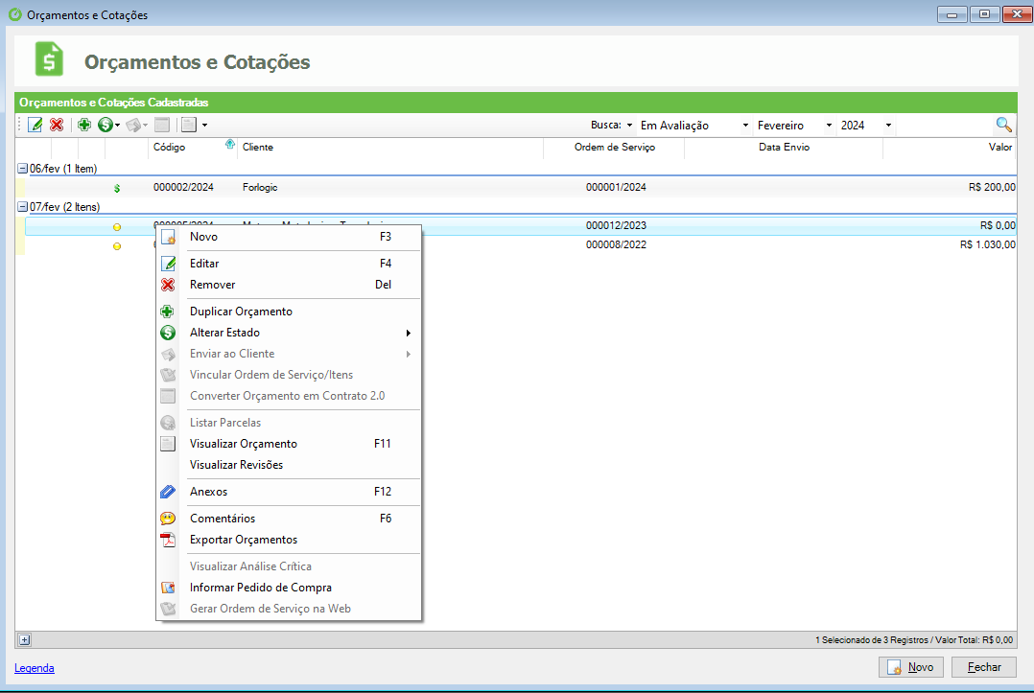Click the service order 000001/2024 cell
1034x693 pixels.
616,187
